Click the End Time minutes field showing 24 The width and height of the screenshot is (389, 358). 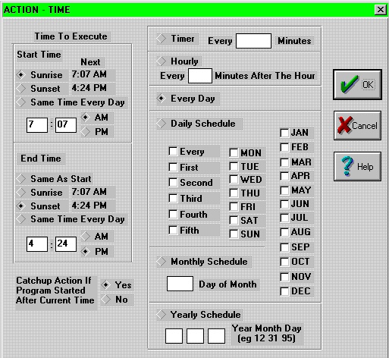pos(66,244)
